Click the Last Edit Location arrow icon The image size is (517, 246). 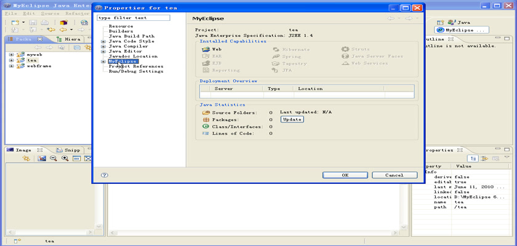[50, 30]
